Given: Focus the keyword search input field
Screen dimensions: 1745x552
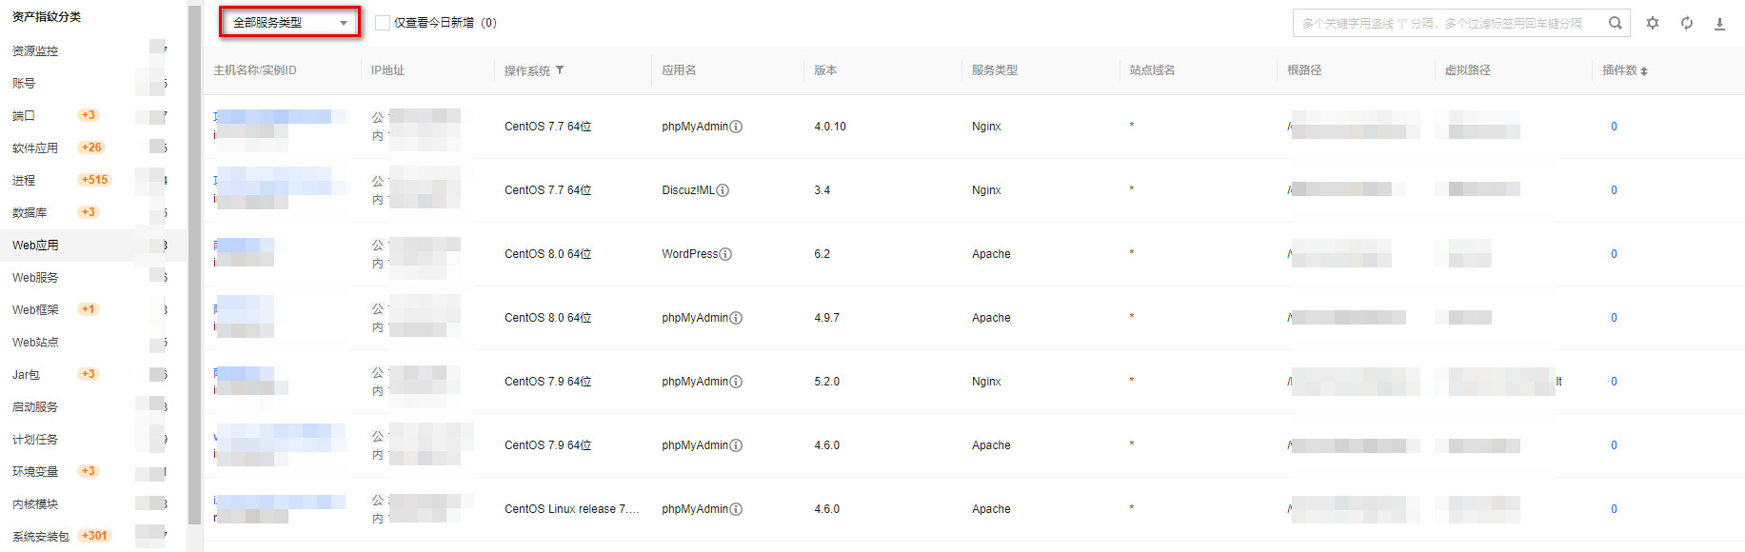Looking at the screenshot, I should coord(1452,23).
